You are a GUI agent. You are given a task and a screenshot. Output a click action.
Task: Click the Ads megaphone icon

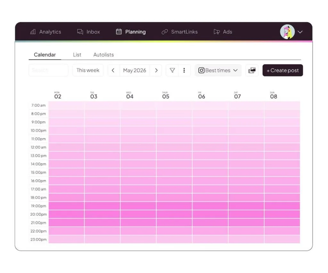click(x=217, y=32)
